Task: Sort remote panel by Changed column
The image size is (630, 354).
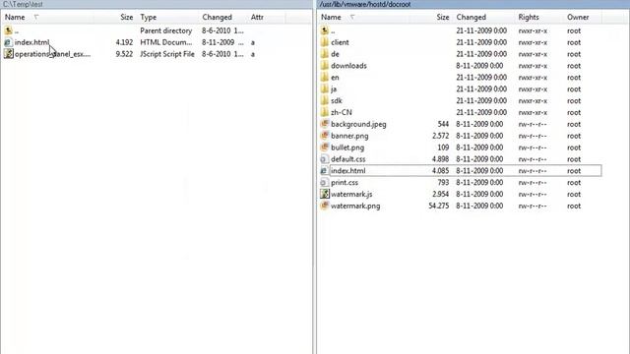Action: pyautogui.click(x=471, y=18)
